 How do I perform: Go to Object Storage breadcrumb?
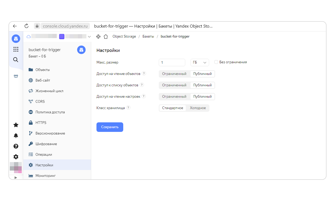coord(124,37)
